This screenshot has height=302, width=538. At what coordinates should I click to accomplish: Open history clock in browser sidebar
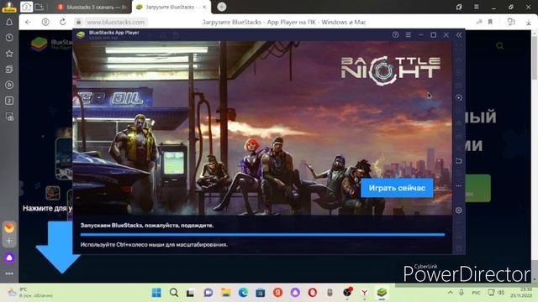click(x=9, y=38)
